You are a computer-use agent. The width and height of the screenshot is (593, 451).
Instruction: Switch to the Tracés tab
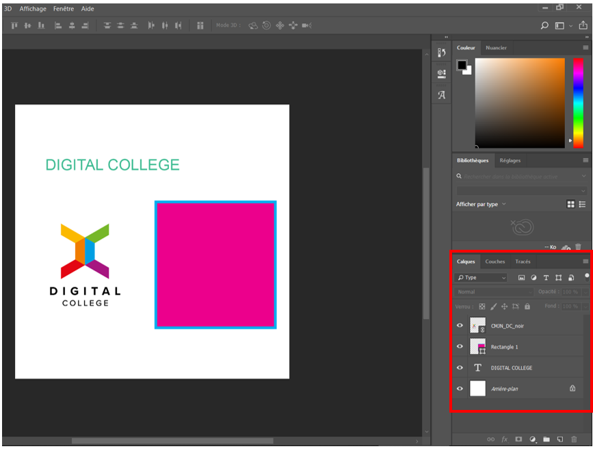pos(523,261)
